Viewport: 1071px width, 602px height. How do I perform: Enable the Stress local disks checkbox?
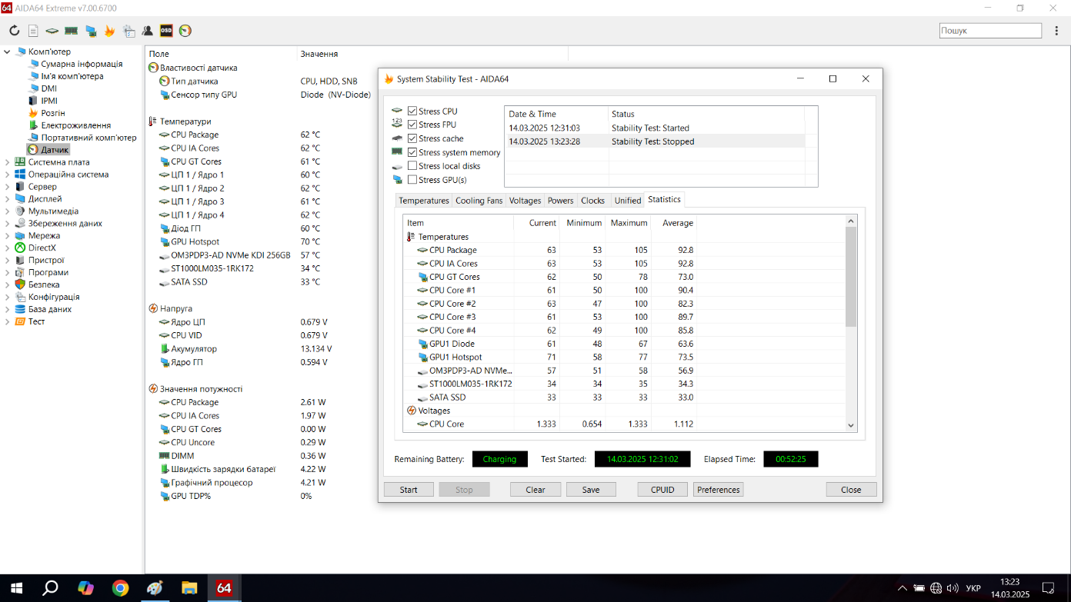point(412,166)
